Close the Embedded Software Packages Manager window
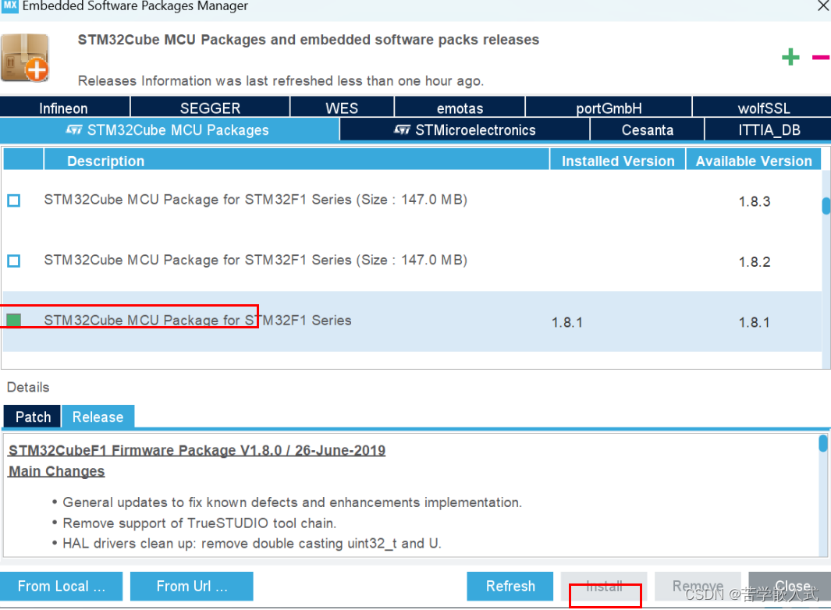The height and width of the screenshot is (610, 831). tap(823, 5)
